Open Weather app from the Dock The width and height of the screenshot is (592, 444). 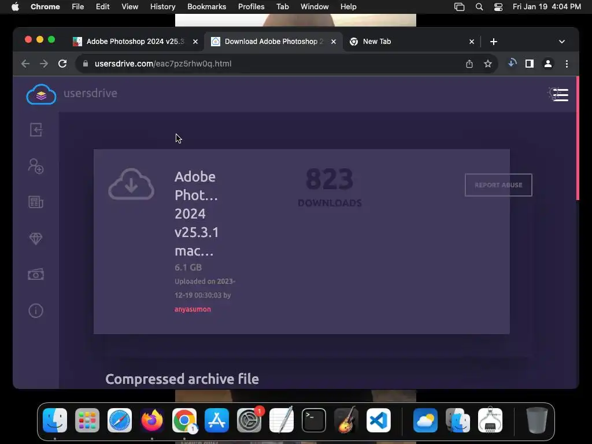click(425, 420)
